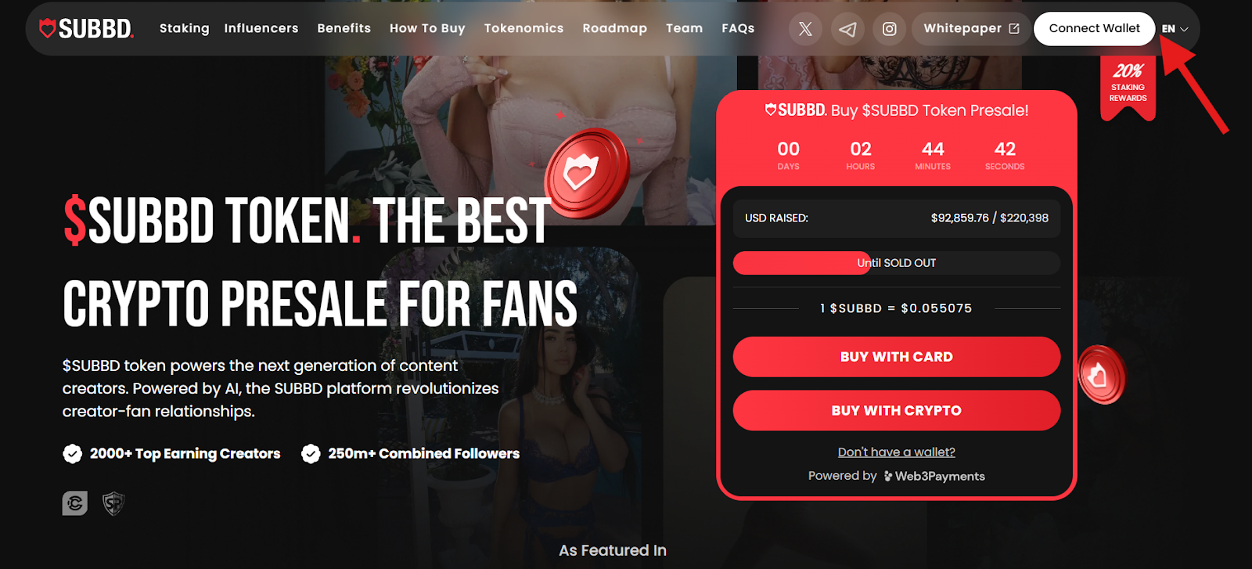Click the SolidProof shield badge icon
The image size is (1252, 569).
point(113,503)
